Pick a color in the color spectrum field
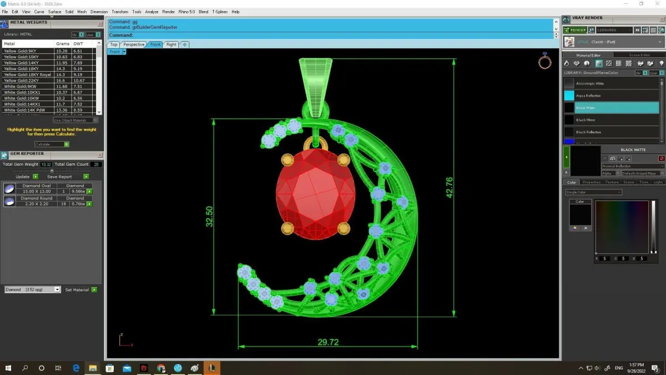Screen dimensions: 666x375 coord(622,227)
